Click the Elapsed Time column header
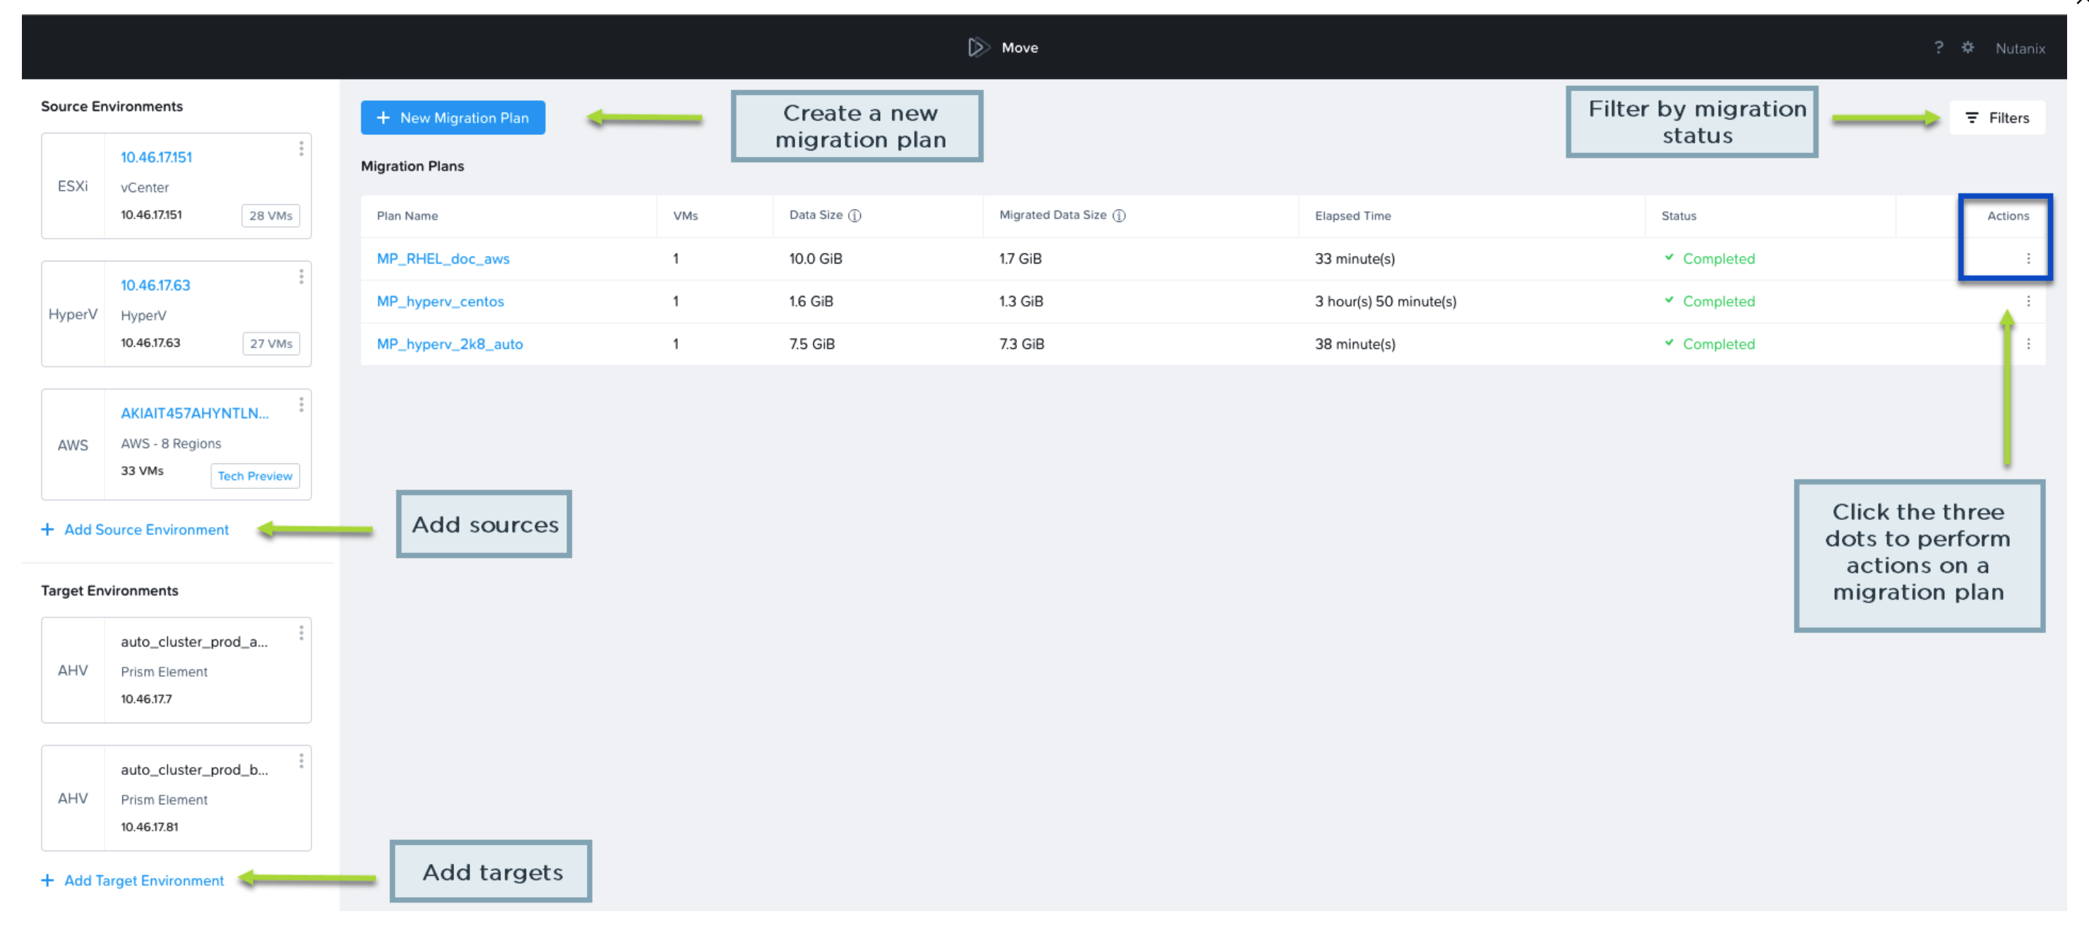 click(1352, 215)
